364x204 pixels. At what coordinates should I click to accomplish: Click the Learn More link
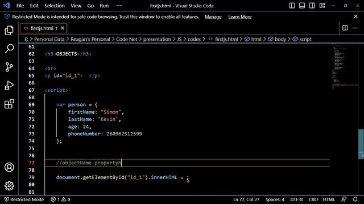coord(240,16)
